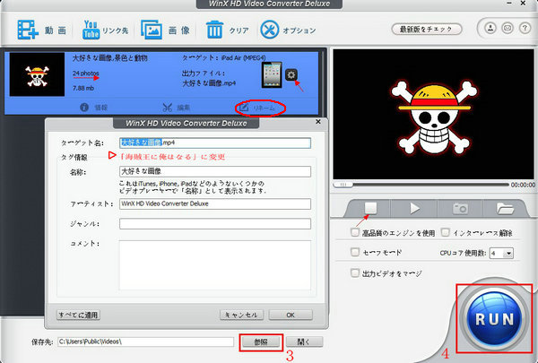Close the main window with X
Image resolution: width=538 pixels, height=363 pixels.
pyautogui.click(x=523, y=3)
